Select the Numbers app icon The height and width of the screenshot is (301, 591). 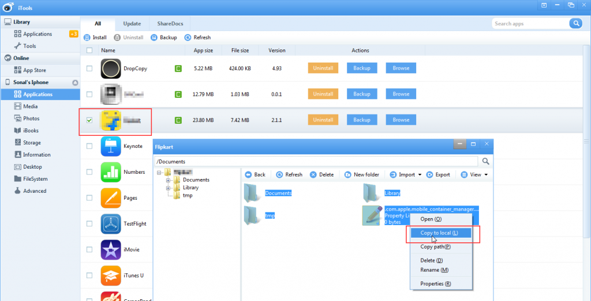(110, 172)
